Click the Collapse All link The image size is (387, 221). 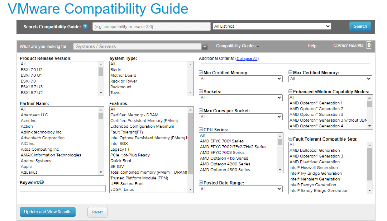coord(247,58)
